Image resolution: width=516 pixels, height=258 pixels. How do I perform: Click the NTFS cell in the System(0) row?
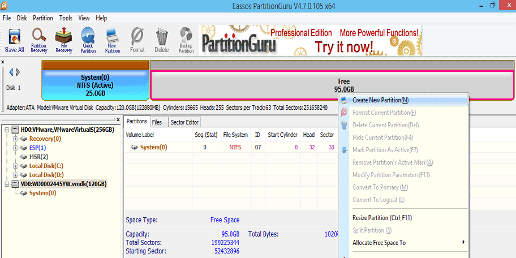coord(235,148)
